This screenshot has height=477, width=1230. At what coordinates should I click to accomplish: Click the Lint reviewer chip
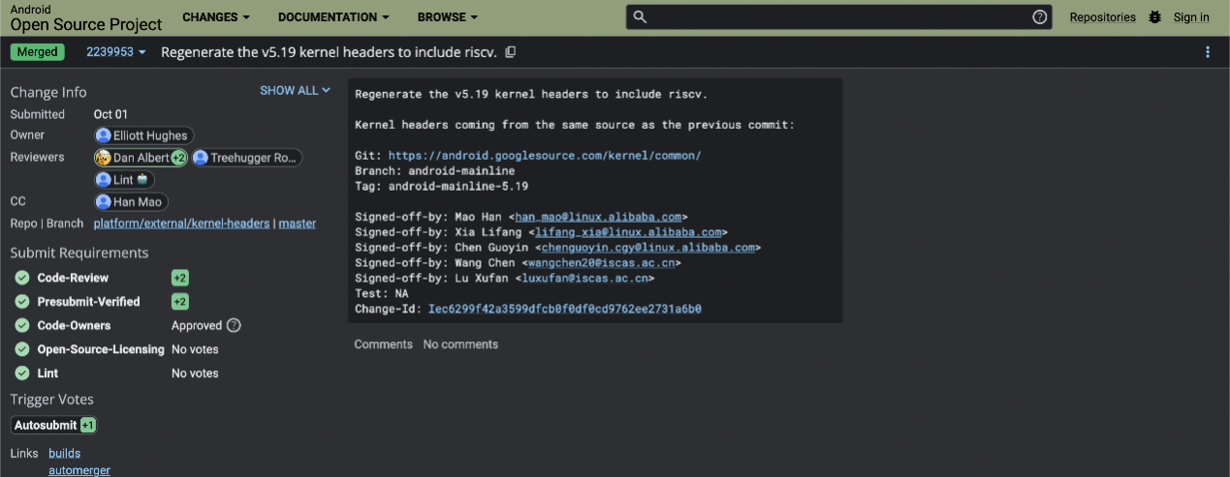click(x=124, y=179)
